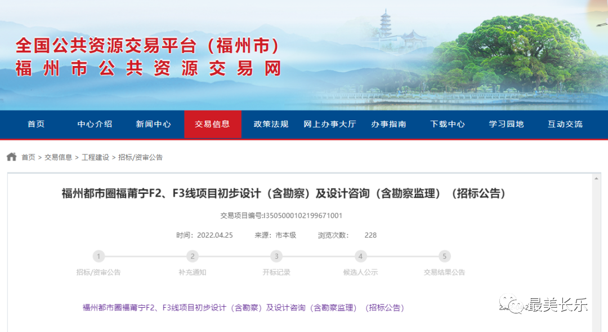The width and height of the screenshot is (608, 332).
Task: Select step 2 circle 补充通知
Action: coord(193,256)
